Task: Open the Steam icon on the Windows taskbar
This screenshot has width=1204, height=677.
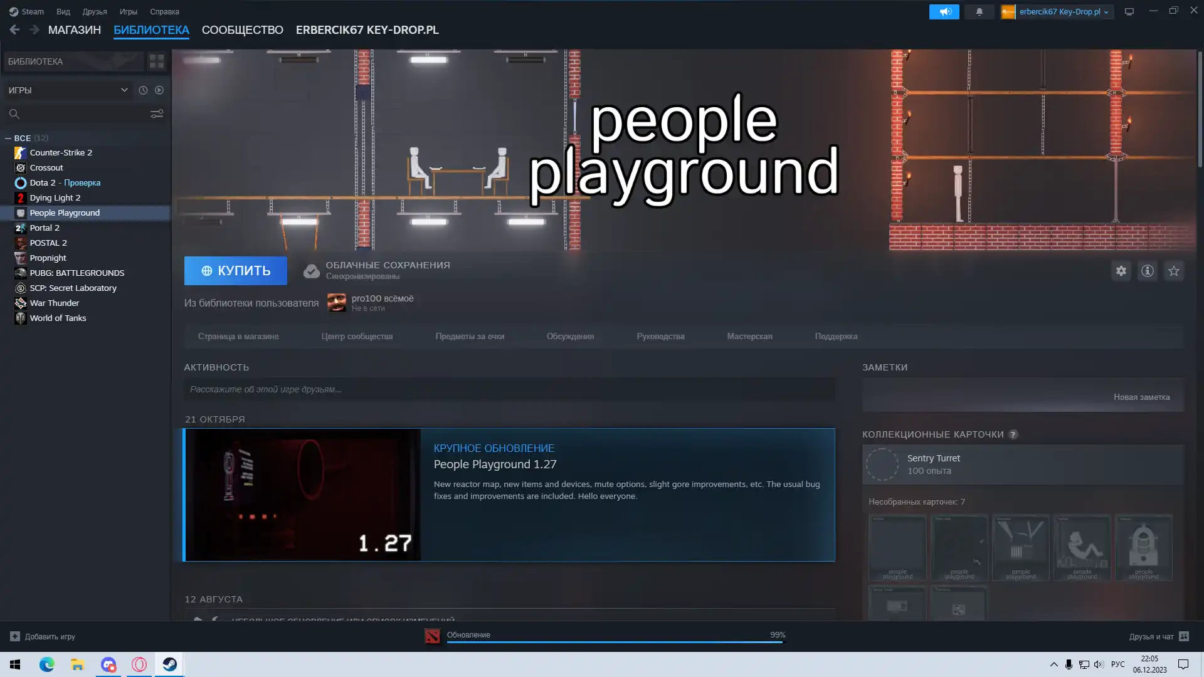Action: click(170, 664)
